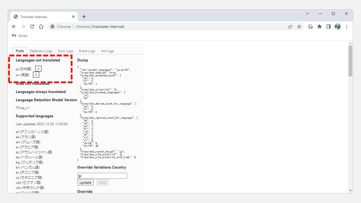Click the Override Variations Country input field
This screenshot has height=203, width=361.
click(102, 176)
